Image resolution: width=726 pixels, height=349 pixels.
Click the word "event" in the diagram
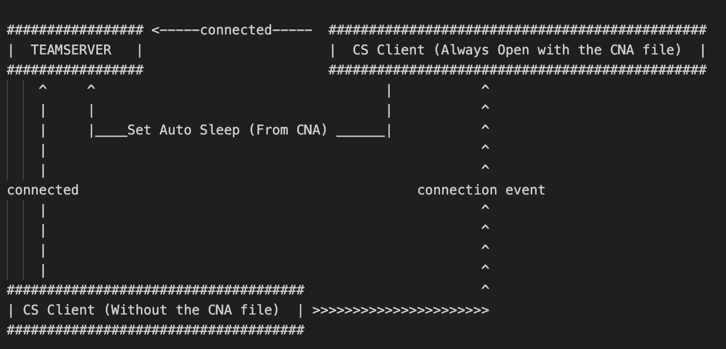525,190
